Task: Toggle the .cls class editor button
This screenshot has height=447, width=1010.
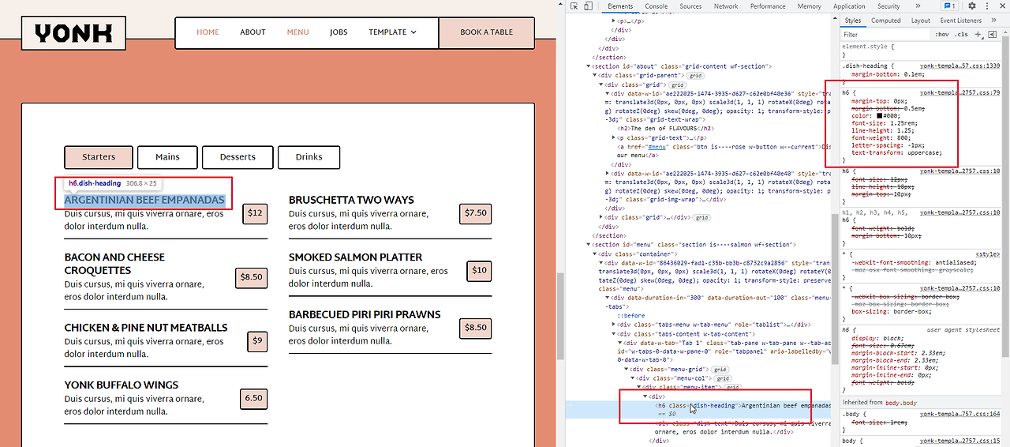Action: pyautogui.click(x=961, y=34)
